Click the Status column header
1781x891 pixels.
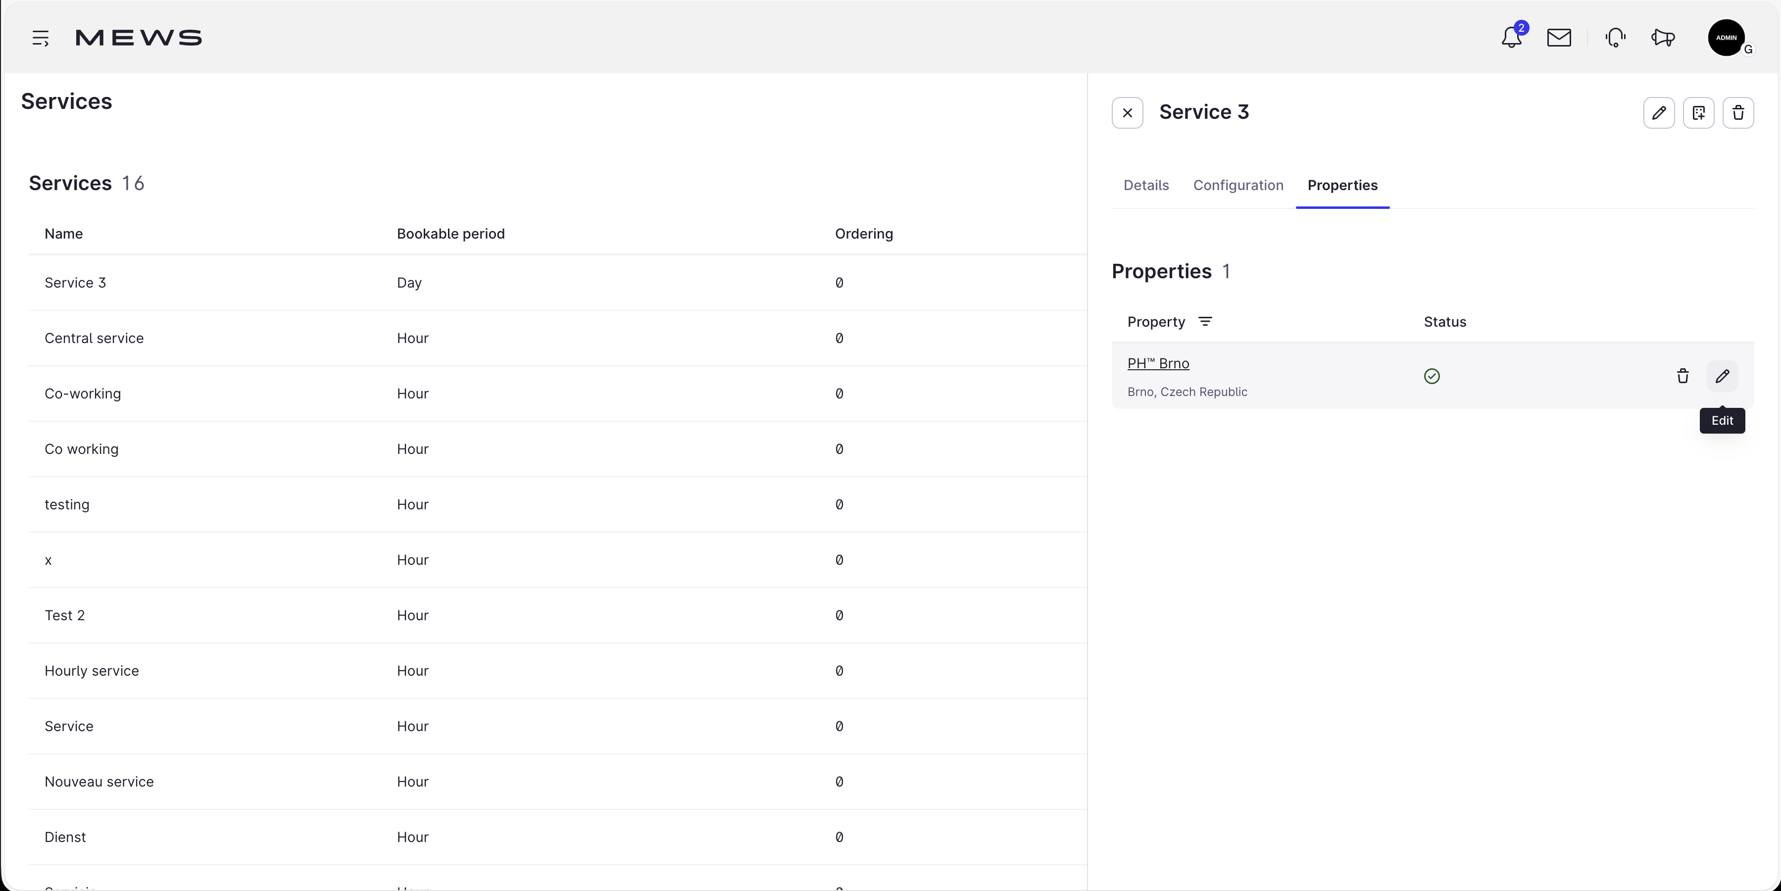(x=1445, y=322)
